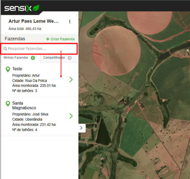Collapse the side panel with the arrow tab

[x=82, y=128]
